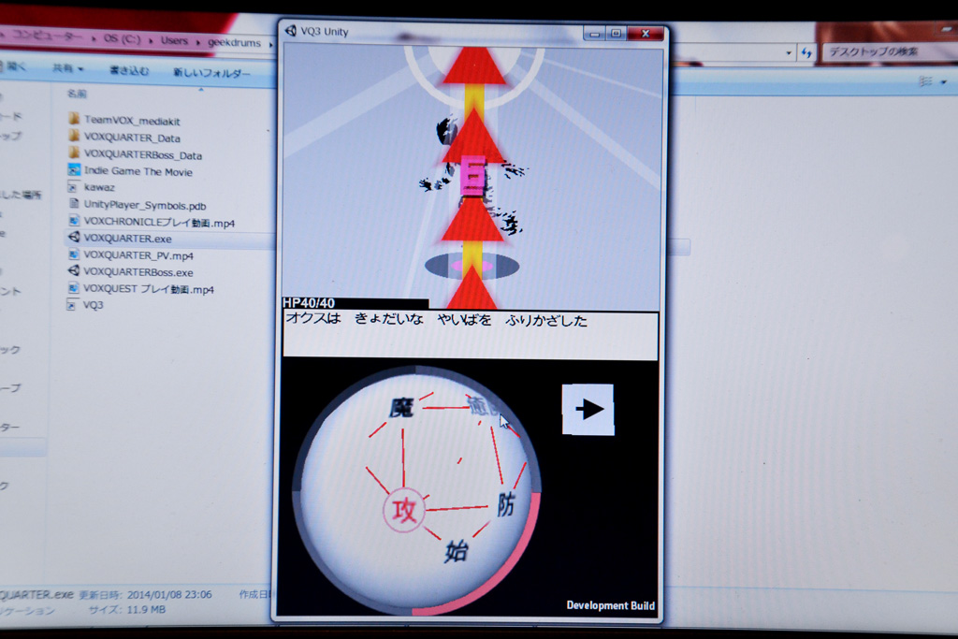Click 新しいフォルダー in Explorer toolbar
Viewport: 958px width, 639px height.
(211, 73)
